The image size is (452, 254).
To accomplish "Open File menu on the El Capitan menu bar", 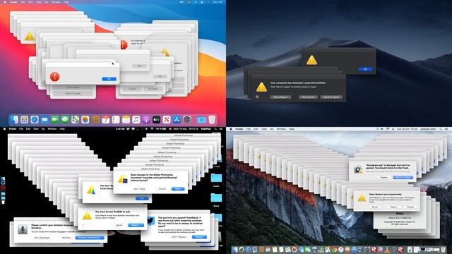I will (248, 129).
